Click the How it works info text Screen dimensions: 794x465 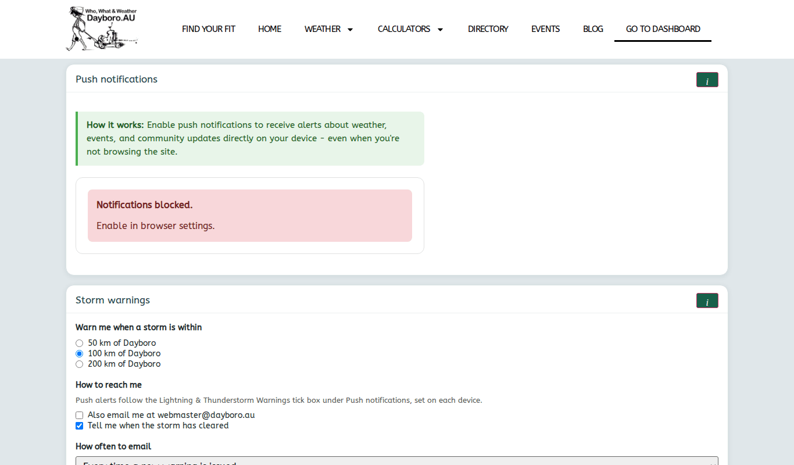click(251, 138)
